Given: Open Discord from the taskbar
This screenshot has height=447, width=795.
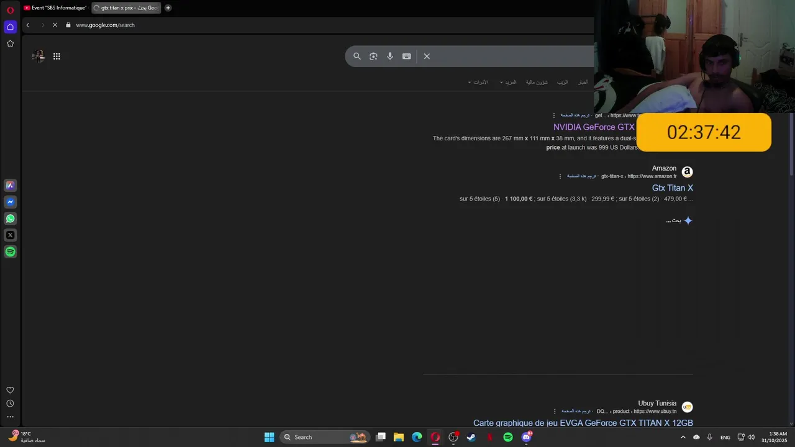Looking at the screenshot, I should (526, 437).
